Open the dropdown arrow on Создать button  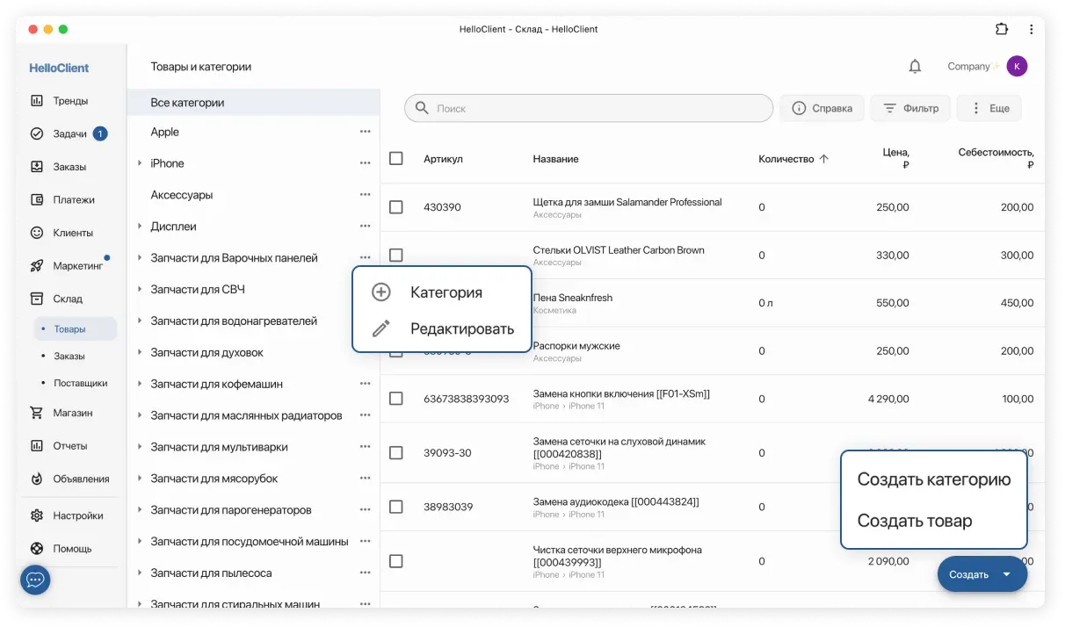[1006, 574]
